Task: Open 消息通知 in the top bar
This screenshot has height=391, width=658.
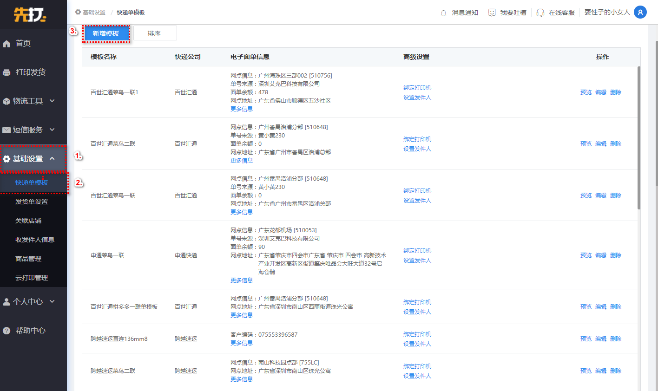Action: (x=465, y=13)
